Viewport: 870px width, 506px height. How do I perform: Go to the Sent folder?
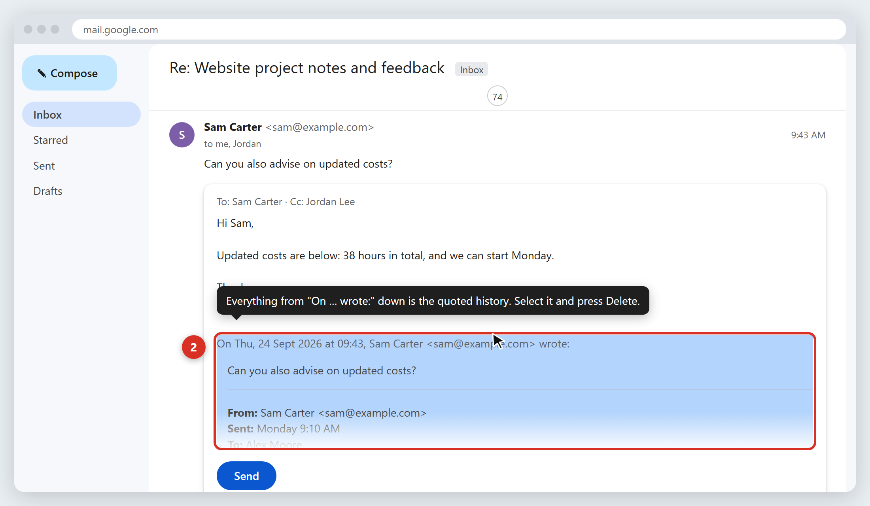(x=44, y=166)
